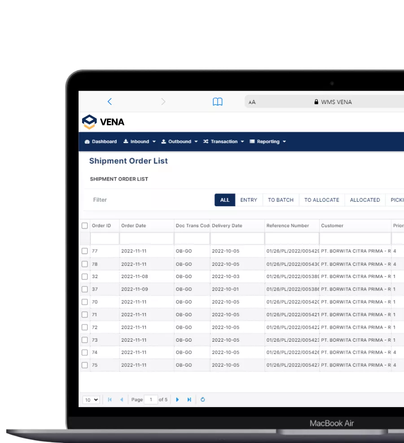Open the bookmarks book icon

[218, 102]
